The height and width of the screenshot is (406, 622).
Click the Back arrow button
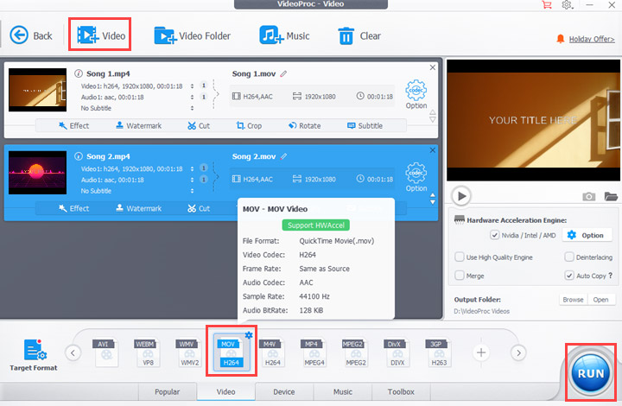tap(31, 35)
